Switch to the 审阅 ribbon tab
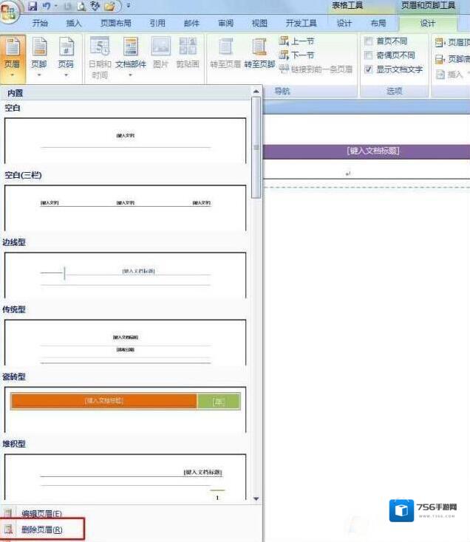 225,23
